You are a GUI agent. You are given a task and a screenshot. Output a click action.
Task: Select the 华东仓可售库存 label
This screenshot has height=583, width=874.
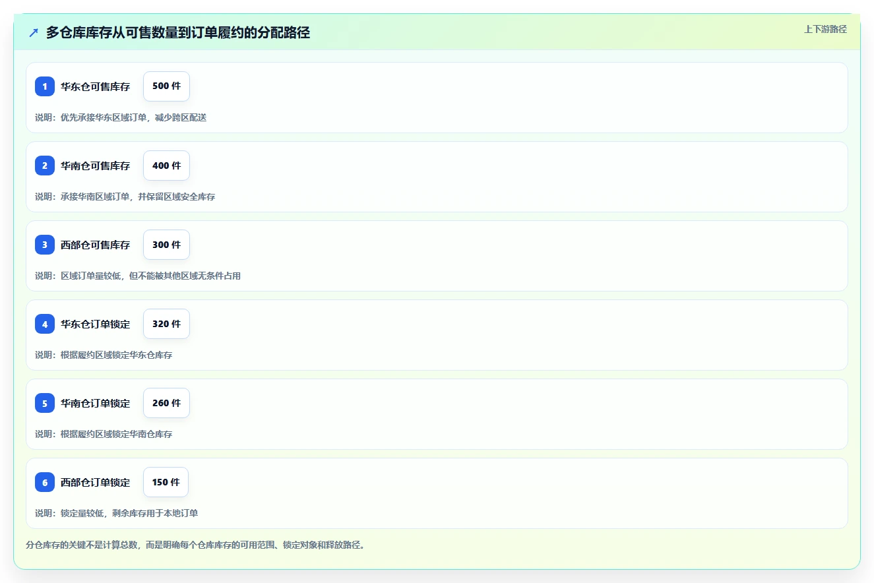(x=96, y=86)
